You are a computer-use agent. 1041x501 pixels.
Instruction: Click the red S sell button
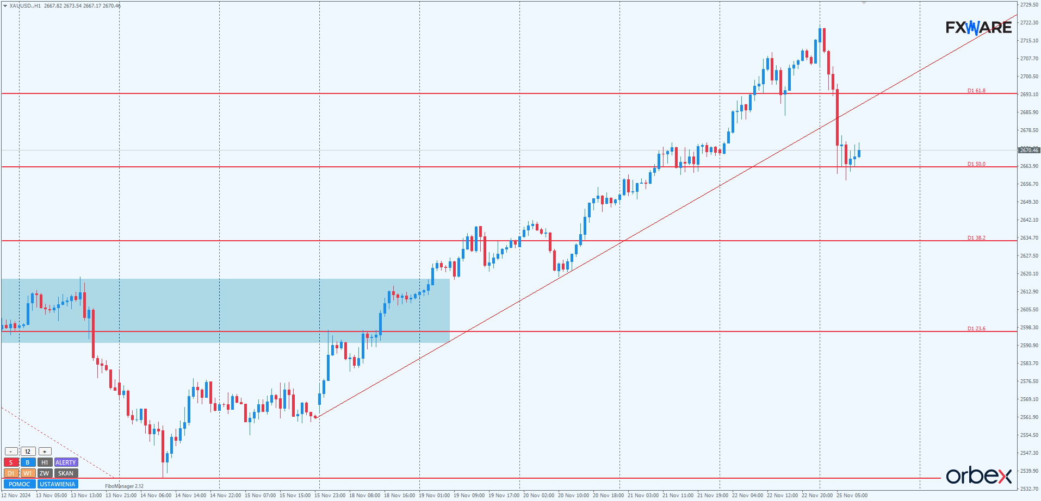pos(11,462)
